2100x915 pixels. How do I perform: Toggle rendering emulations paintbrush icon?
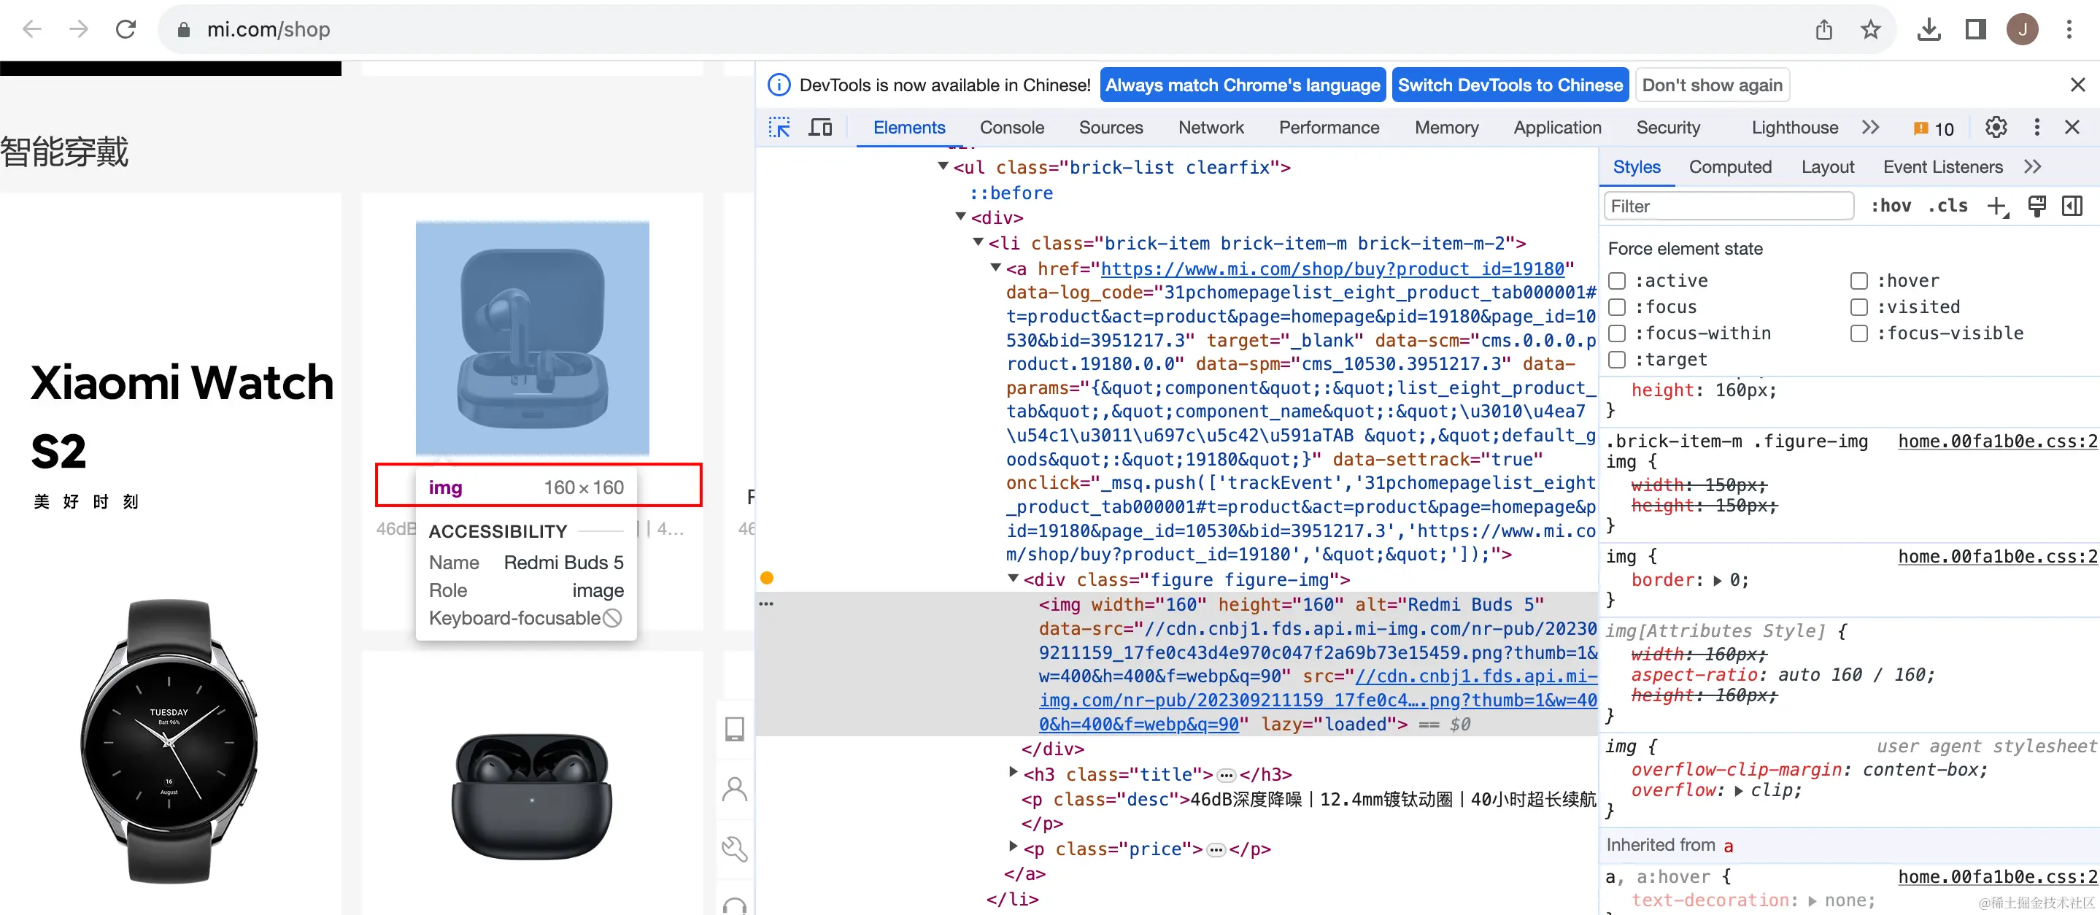(x=2037, y=206)
